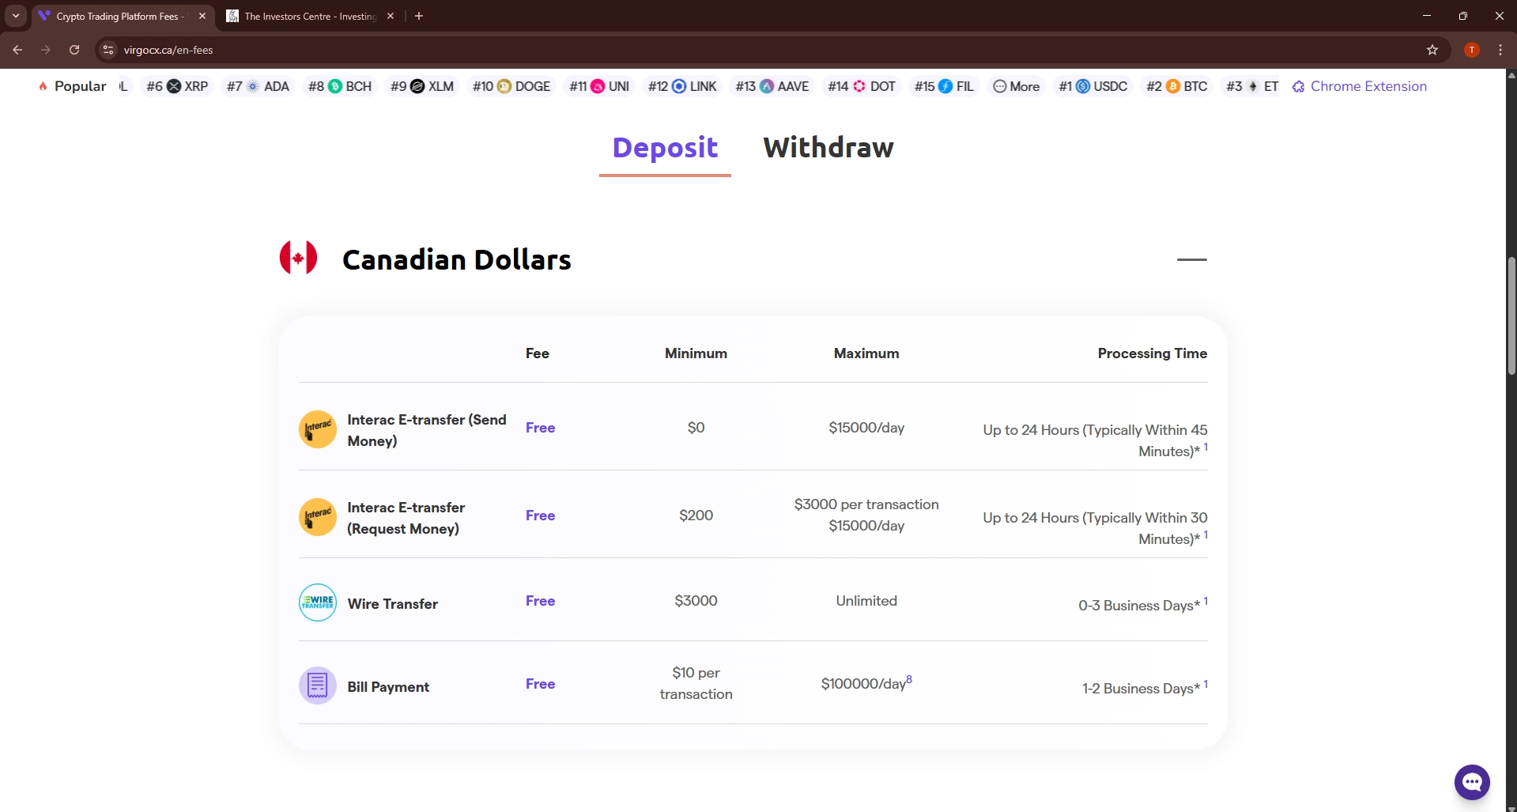Open the DOGE ticker entry
Image resolution: width=1517 pixels, height=812 pixels.
511,86
